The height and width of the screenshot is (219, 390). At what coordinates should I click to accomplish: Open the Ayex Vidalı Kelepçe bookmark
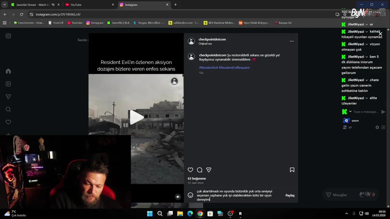254,23
